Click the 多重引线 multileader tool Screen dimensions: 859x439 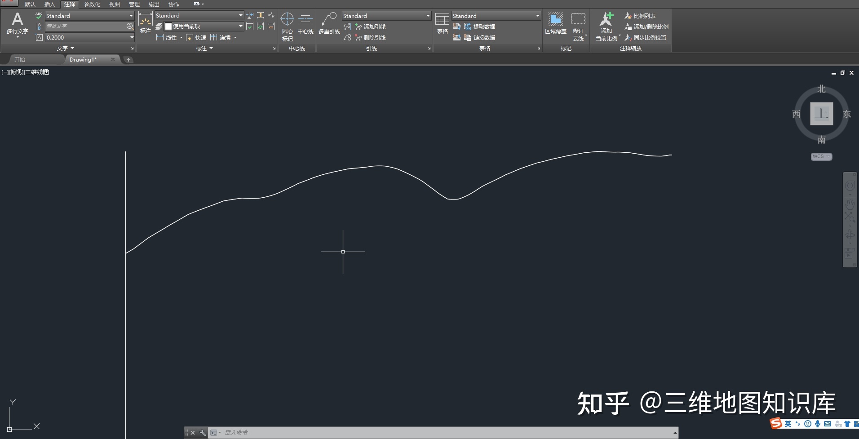pos(329,23)
